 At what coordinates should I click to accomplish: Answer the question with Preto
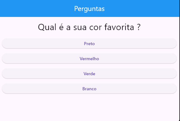[89, 43]
